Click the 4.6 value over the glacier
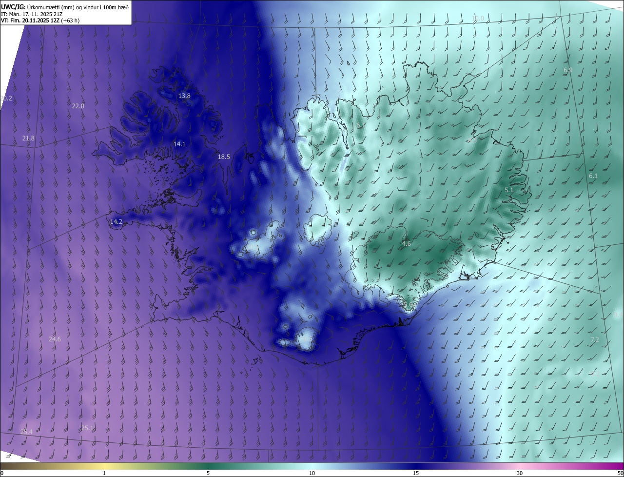 coord(407,244)
